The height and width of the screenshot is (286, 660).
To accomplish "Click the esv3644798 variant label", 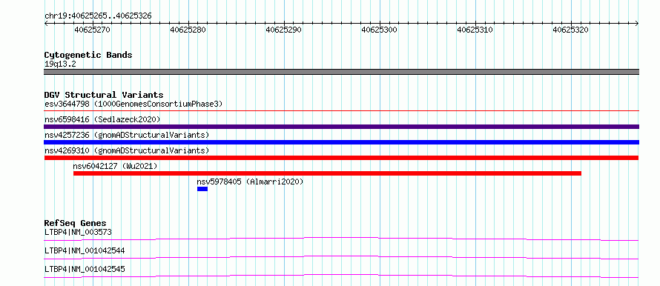I will pyautogui.click(x=133, y=104).
